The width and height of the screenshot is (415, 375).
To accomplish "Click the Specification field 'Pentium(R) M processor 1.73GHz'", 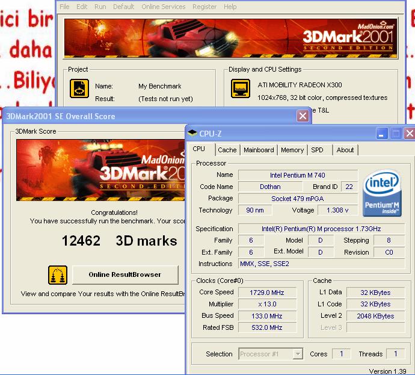I will (321, 229).
